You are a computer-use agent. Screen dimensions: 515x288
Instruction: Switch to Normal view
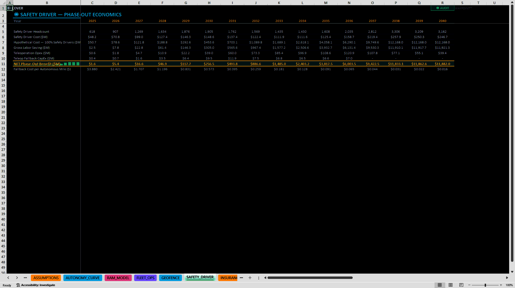click(440, 285)
